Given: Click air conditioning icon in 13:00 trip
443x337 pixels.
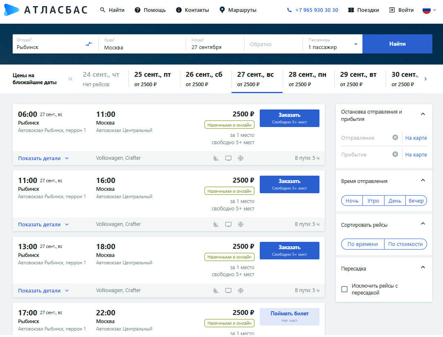Looking at the screenshot, I should (241, 290).
